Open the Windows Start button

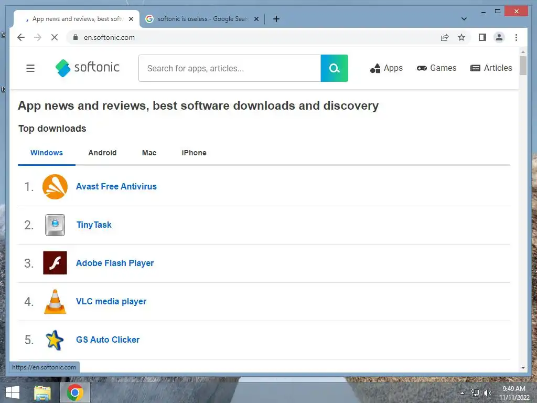(13, 393)
